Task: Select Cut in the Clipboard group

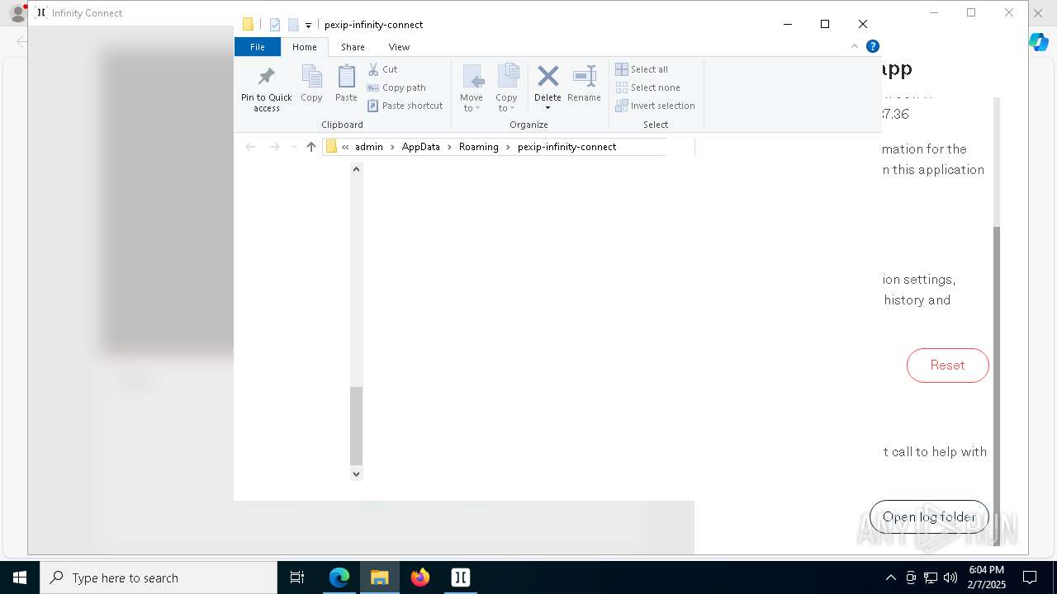Action: tap(382, 69)
